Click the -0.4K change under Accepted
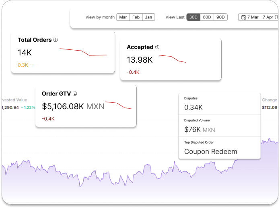Image resolution: width=280 pixels, height=208 pixels. (133, 72)
